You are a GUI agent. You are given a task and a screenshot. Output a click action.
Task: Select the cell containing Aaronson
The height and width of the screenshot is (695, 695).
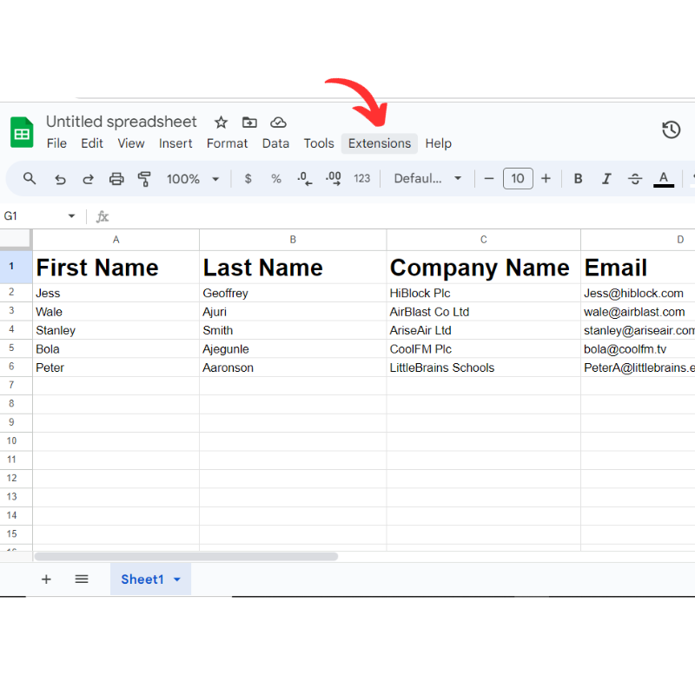click(x=293, y=367)
